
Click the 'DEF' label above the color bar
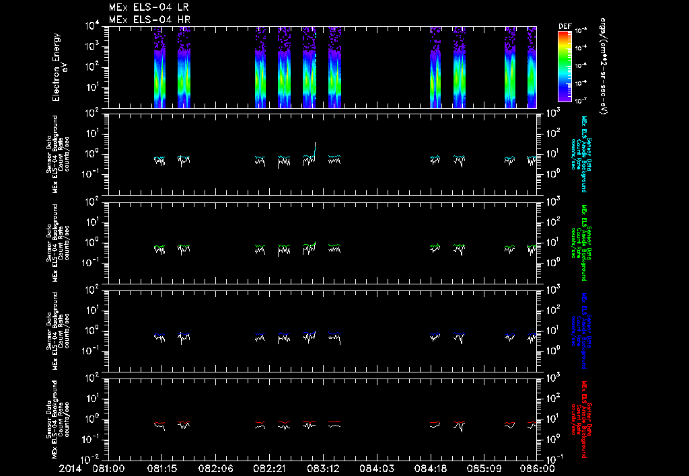tap(565, 26)
